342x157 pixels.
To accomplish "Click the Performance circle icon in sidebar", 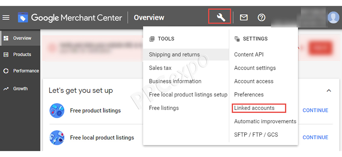I will tap(6, 71).
